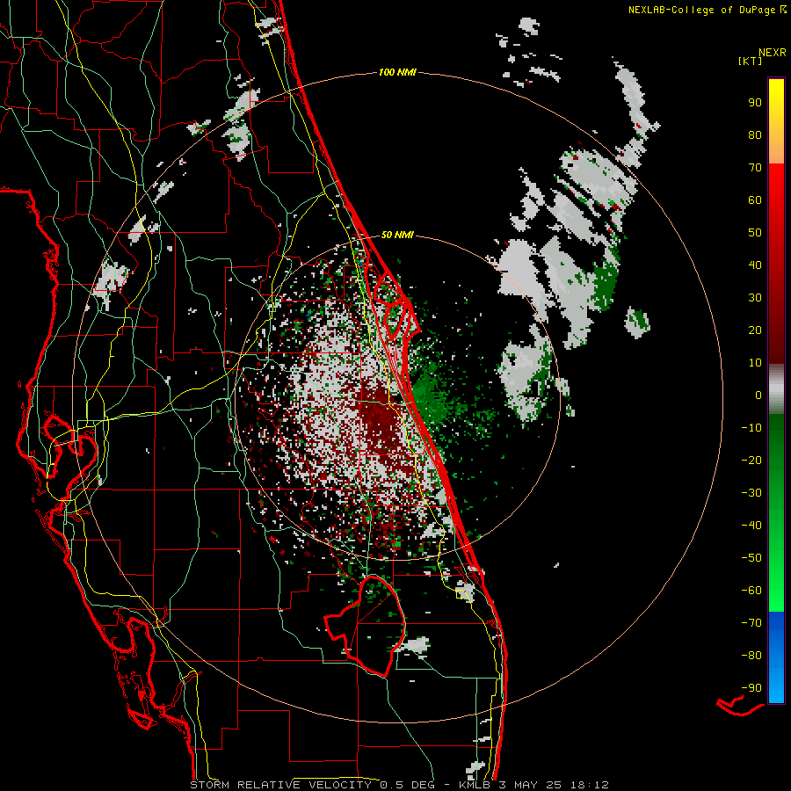Click the "[KT]" units label
791x791 pixels.
pos(751,61)
